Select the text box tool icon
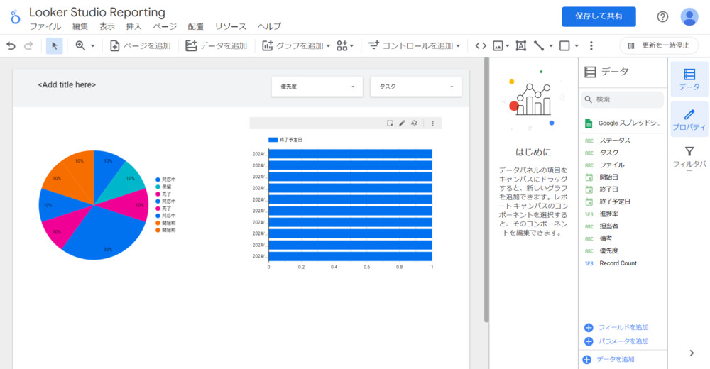The width and height of the screenshot is (710, 369). (x=520, y=45)
